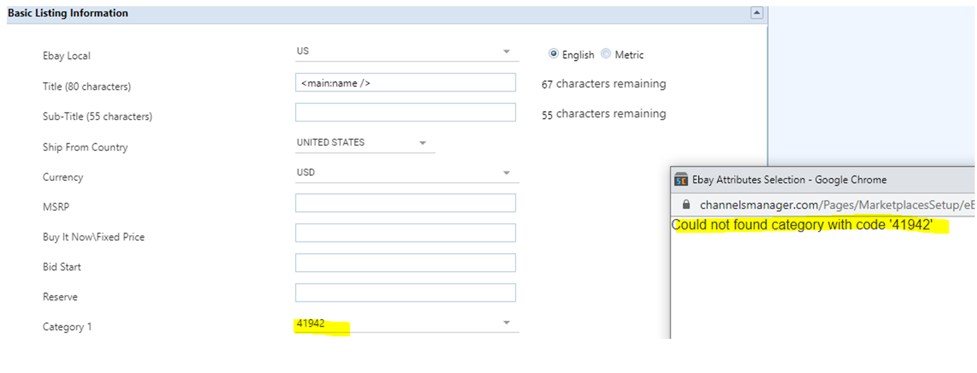The height and width of the screenshot is (373, 977).
Task: Click the SC favicon in popup title bar
Action: click(x=681, y=180)
